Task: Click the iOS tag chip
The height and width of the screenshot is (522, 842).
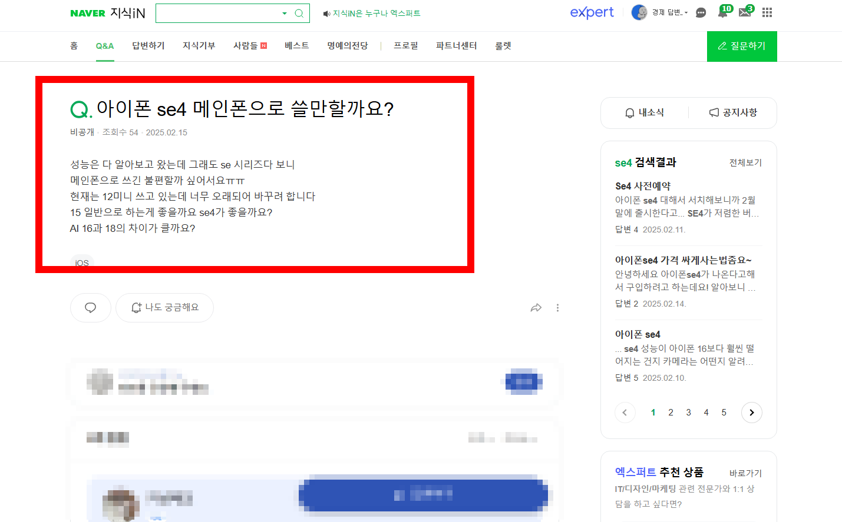Action: (82, 262)
